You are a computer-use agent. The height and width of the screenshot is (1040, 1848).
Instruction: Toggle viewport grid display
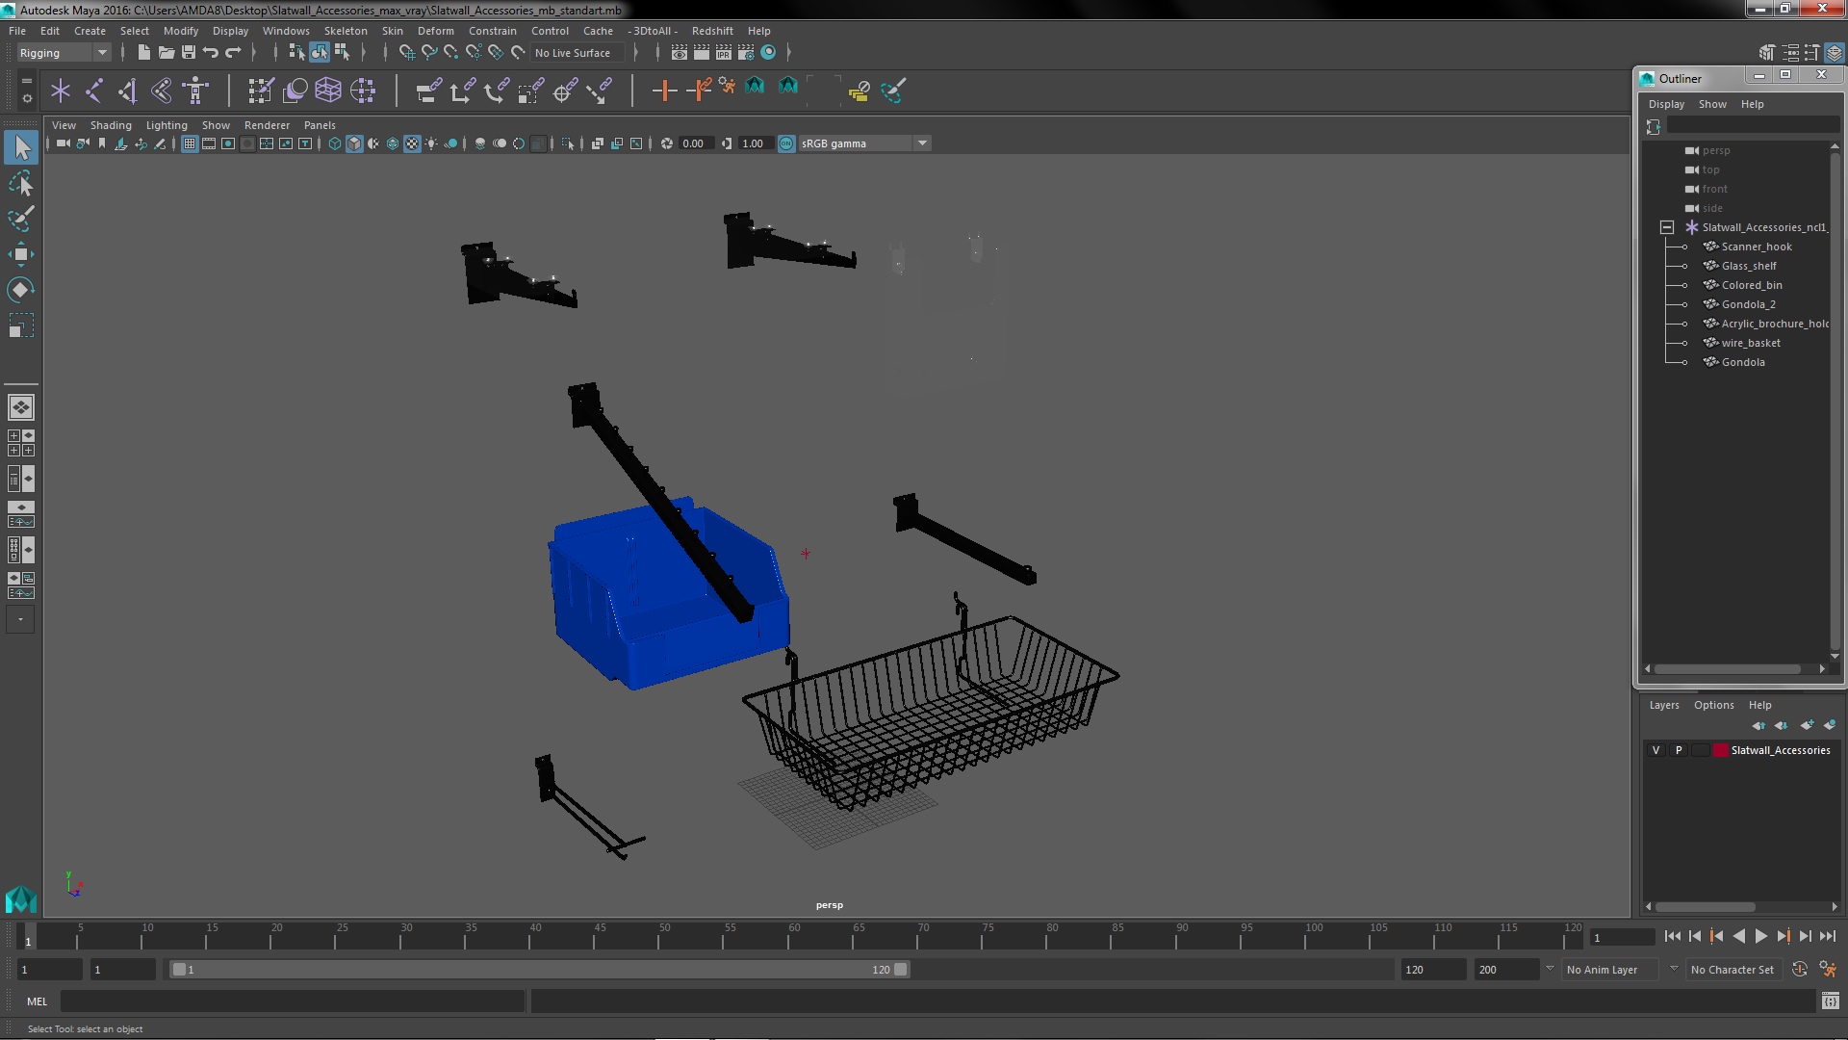click(x=190, y=143)
